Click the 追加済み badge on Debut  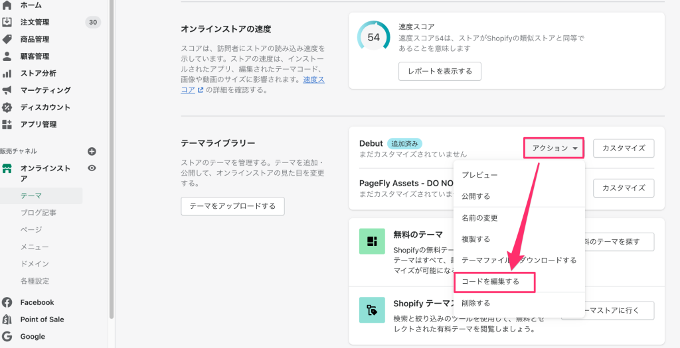404,143
